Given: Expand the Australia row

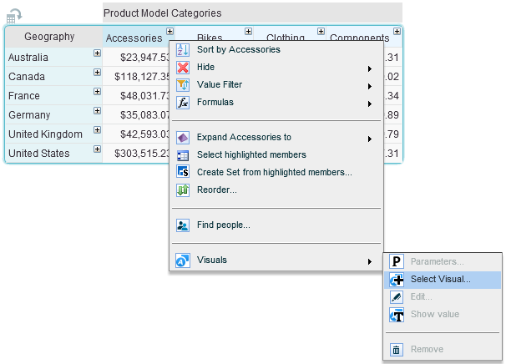Looking at the screenshot, I should (97, 53).
